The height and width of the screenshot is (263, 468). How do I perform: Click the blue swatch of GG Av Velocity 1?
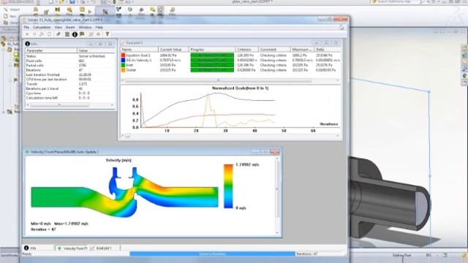[123, 60]
